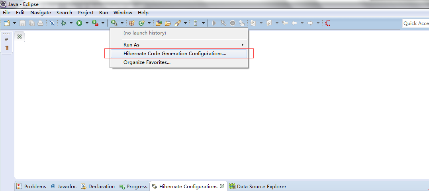
Task: Open the Navigate menu
Action: tap(41, 13)
